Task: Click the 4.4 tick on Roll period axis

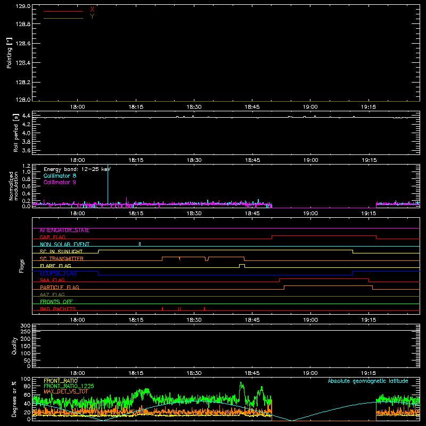Action: pyautogui.click(x=26, y=116)
